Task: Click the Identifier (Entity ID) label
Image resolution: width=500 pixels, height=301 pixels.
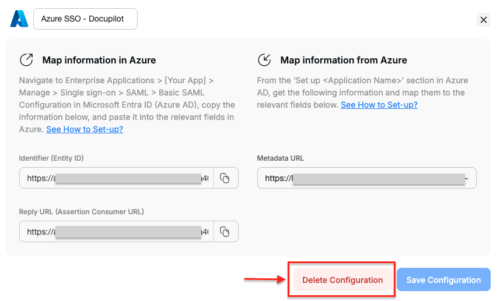Action: click(55, 158)
